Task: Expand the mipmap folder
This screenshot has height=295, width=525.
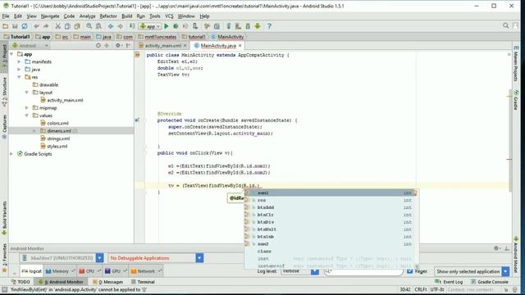Action: 27,107
